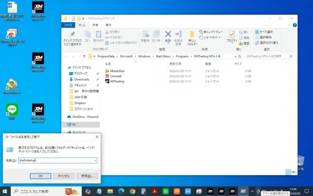This screenshot has width=313, height=196.
Task: Click the Properties checkmark icon
Action: [x=232, y=34]
